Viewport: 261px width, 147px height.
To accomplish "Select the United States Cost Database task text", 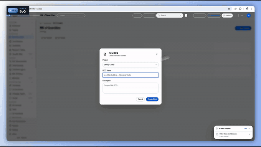I will click(228, 134).
